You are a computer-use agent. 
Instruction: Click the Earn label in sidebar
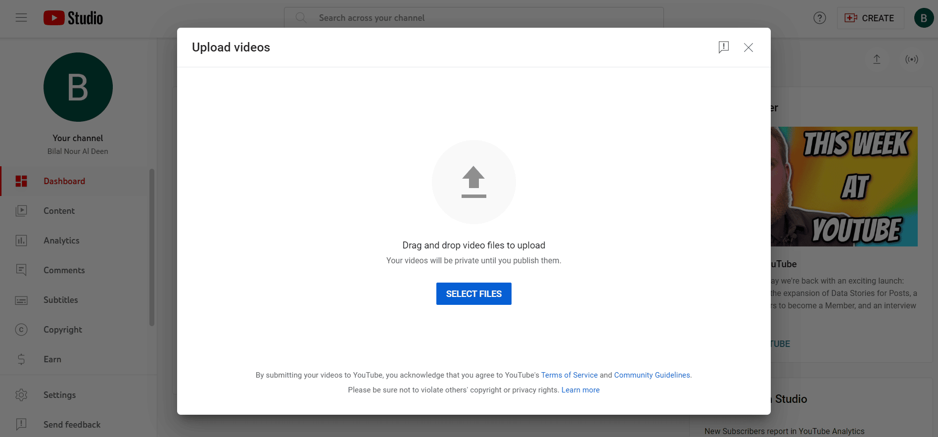click(52, 359)
